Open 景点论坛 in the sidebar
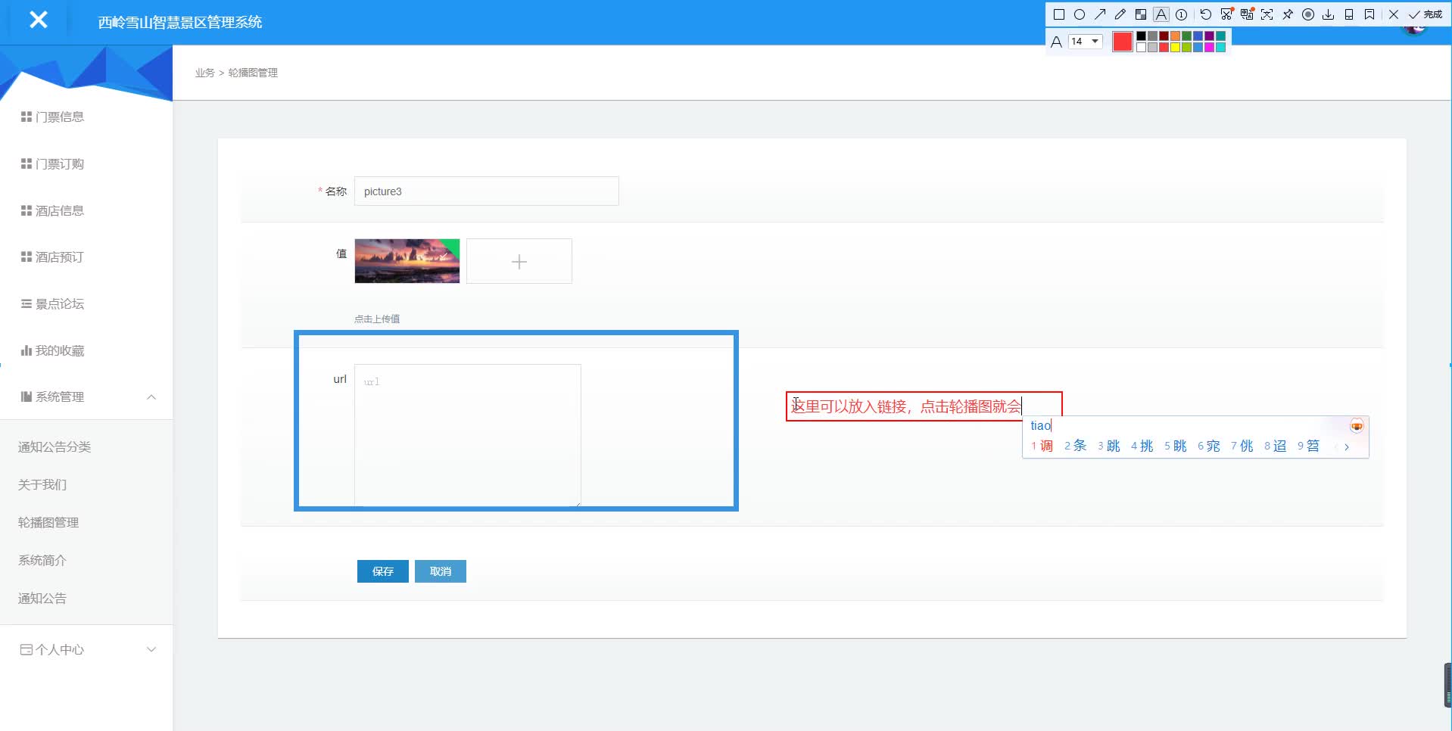Image resolution: width=1452 pixels, height=731 pixels. (x=52, y=304)
